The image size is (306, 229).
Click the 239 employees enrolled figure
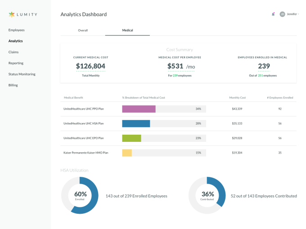(263, 66)
